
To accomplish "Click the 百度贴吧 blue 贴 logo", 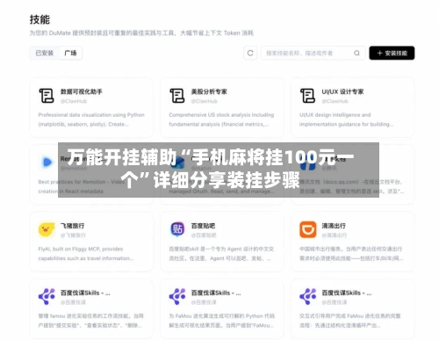I will [x=177, y=229].
